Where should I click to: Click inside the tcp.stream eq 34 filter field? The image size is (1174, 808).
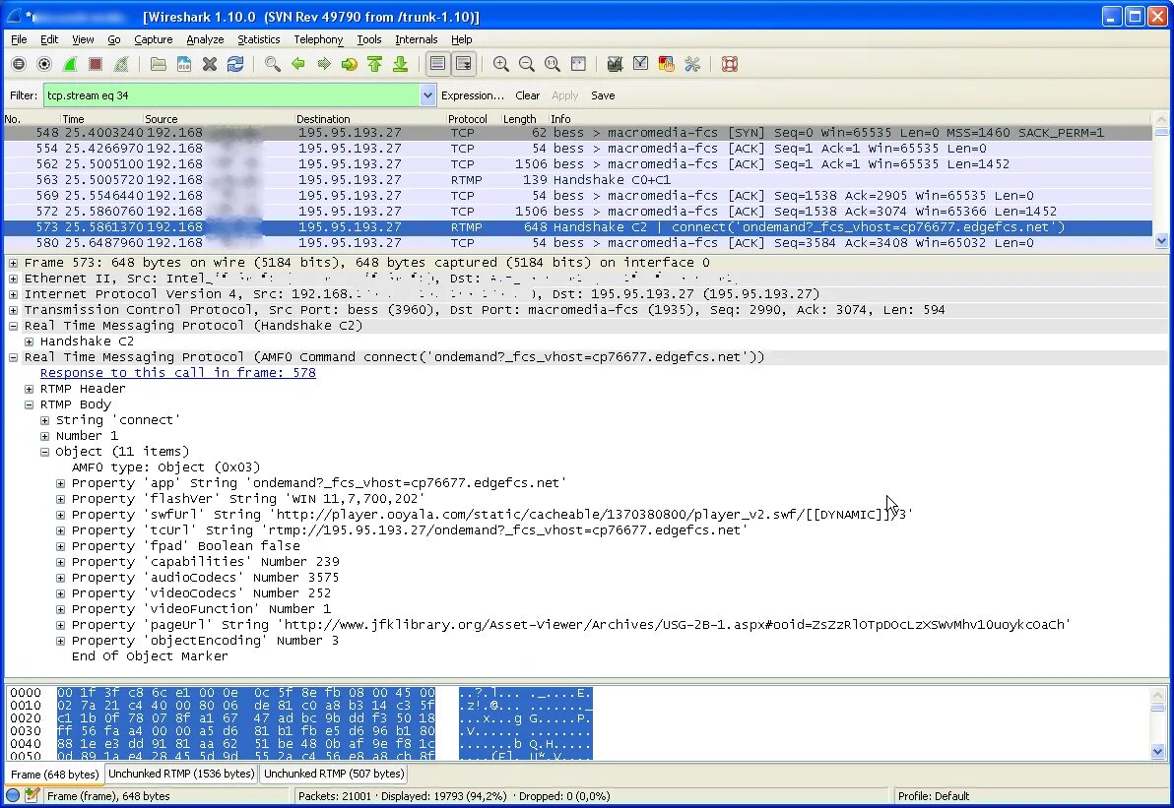232,95
